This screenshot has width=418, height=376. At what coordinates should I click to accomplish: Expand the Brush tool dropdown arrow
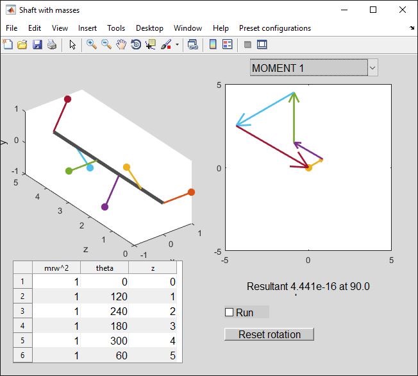(x=177, y=45)
